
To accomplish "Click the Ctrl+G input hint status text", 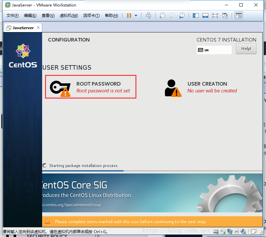I will (55, 231).
